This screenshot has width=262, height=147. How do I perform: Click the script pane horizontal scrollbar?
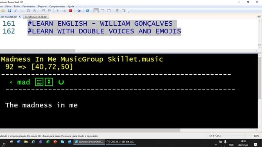point(38,51)
